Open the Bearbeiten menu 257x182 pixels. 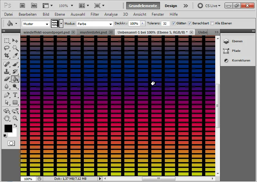[28, 14]
